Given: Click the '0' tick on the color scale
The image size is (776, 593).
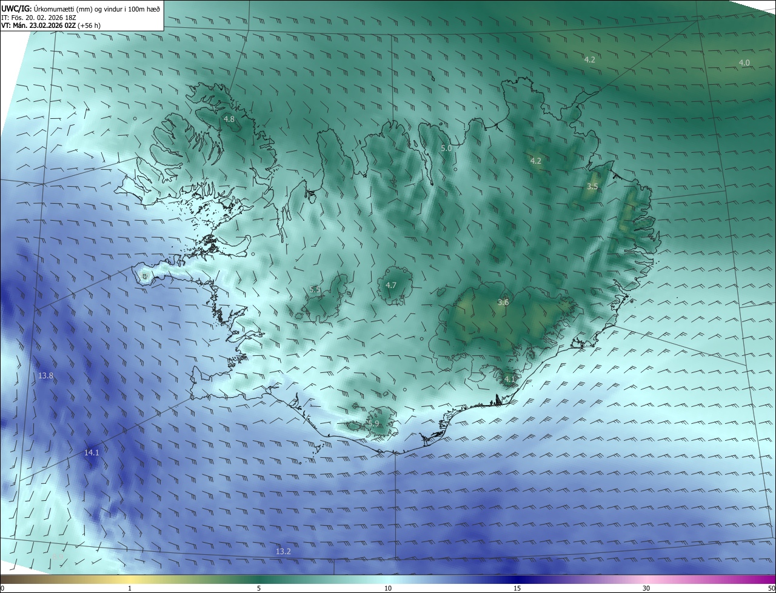Looking at the screenshot, I should 2,588.
